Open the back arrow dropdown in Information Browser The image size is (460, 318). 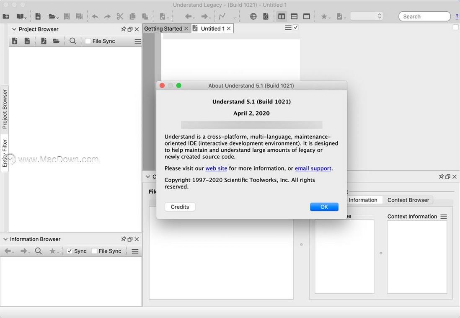click(x=9, y=251)
